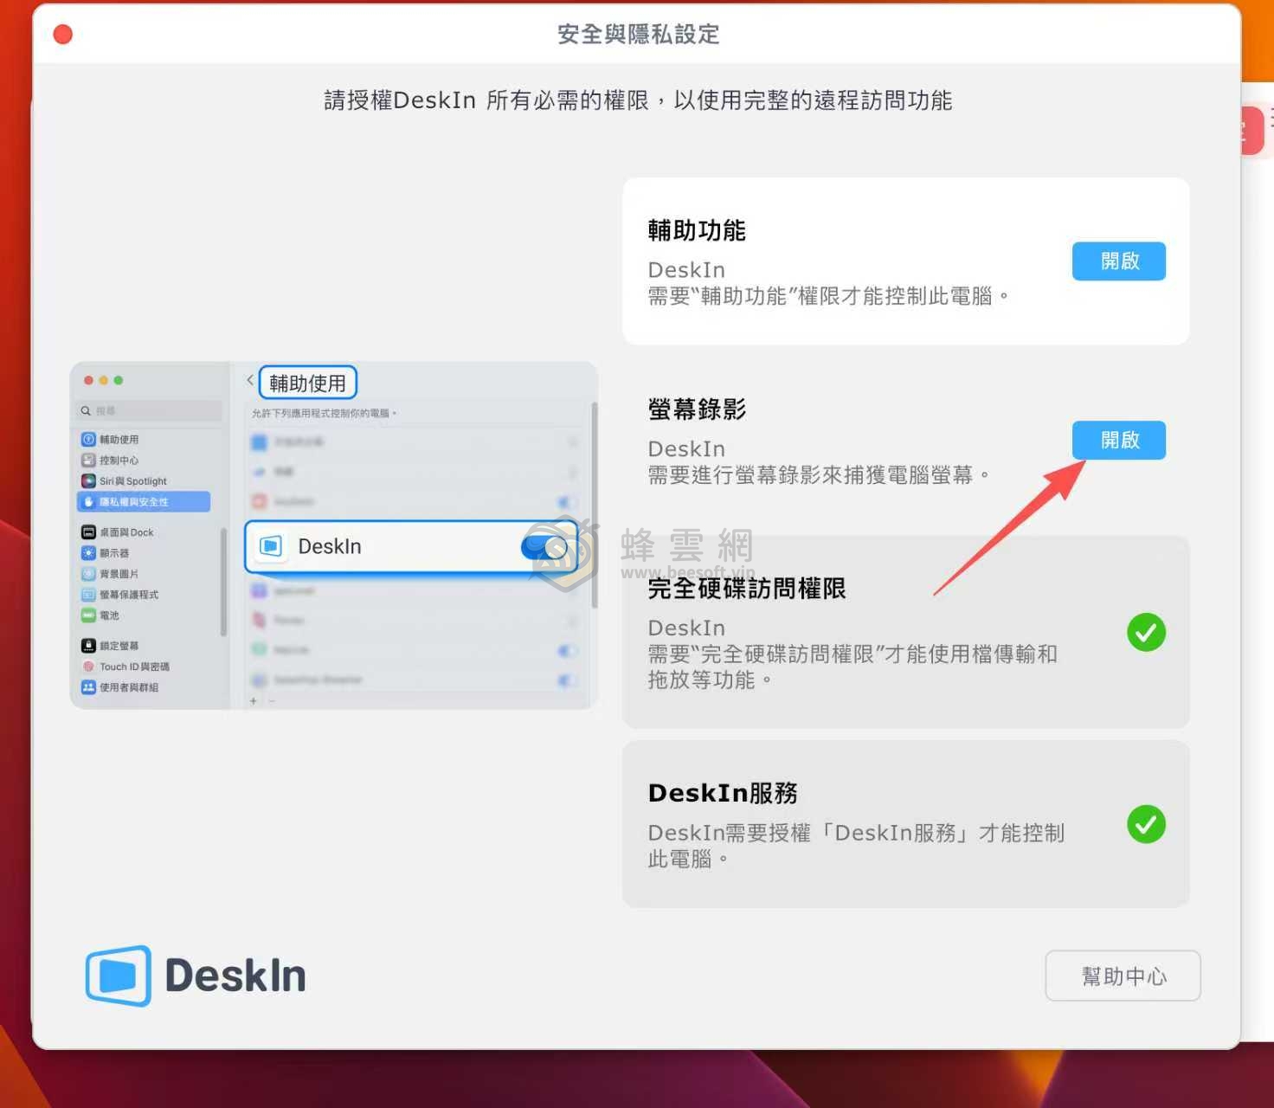Click 需要進行螢幕錄影來捕獲電腦螢幕 description text
This screenshot has height=1108, width=1274.
point(818,474)
